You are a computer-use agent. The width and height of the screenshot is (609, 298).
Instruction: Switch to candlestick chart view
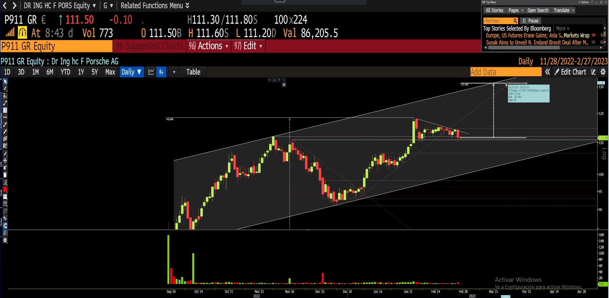[x=161, y=72]
